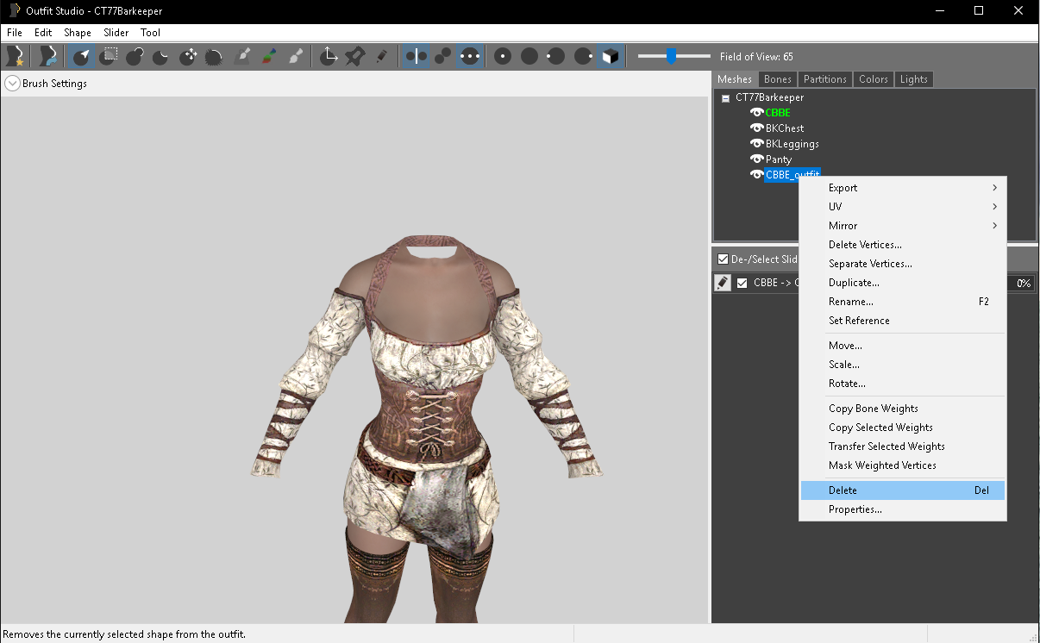Uncheck the De-/Select Sliders checkbox
The width and height of the screenshot is (1040, 643).
724,259
